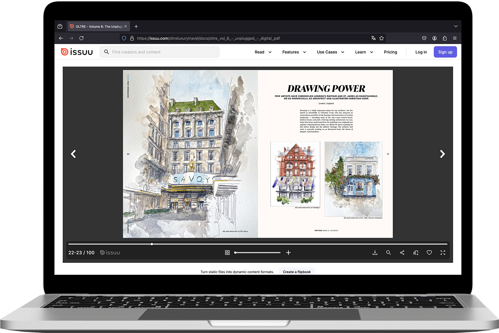Click the tracking protection shield icon
This screenshot has height=333, width=499.
point(124,38)
